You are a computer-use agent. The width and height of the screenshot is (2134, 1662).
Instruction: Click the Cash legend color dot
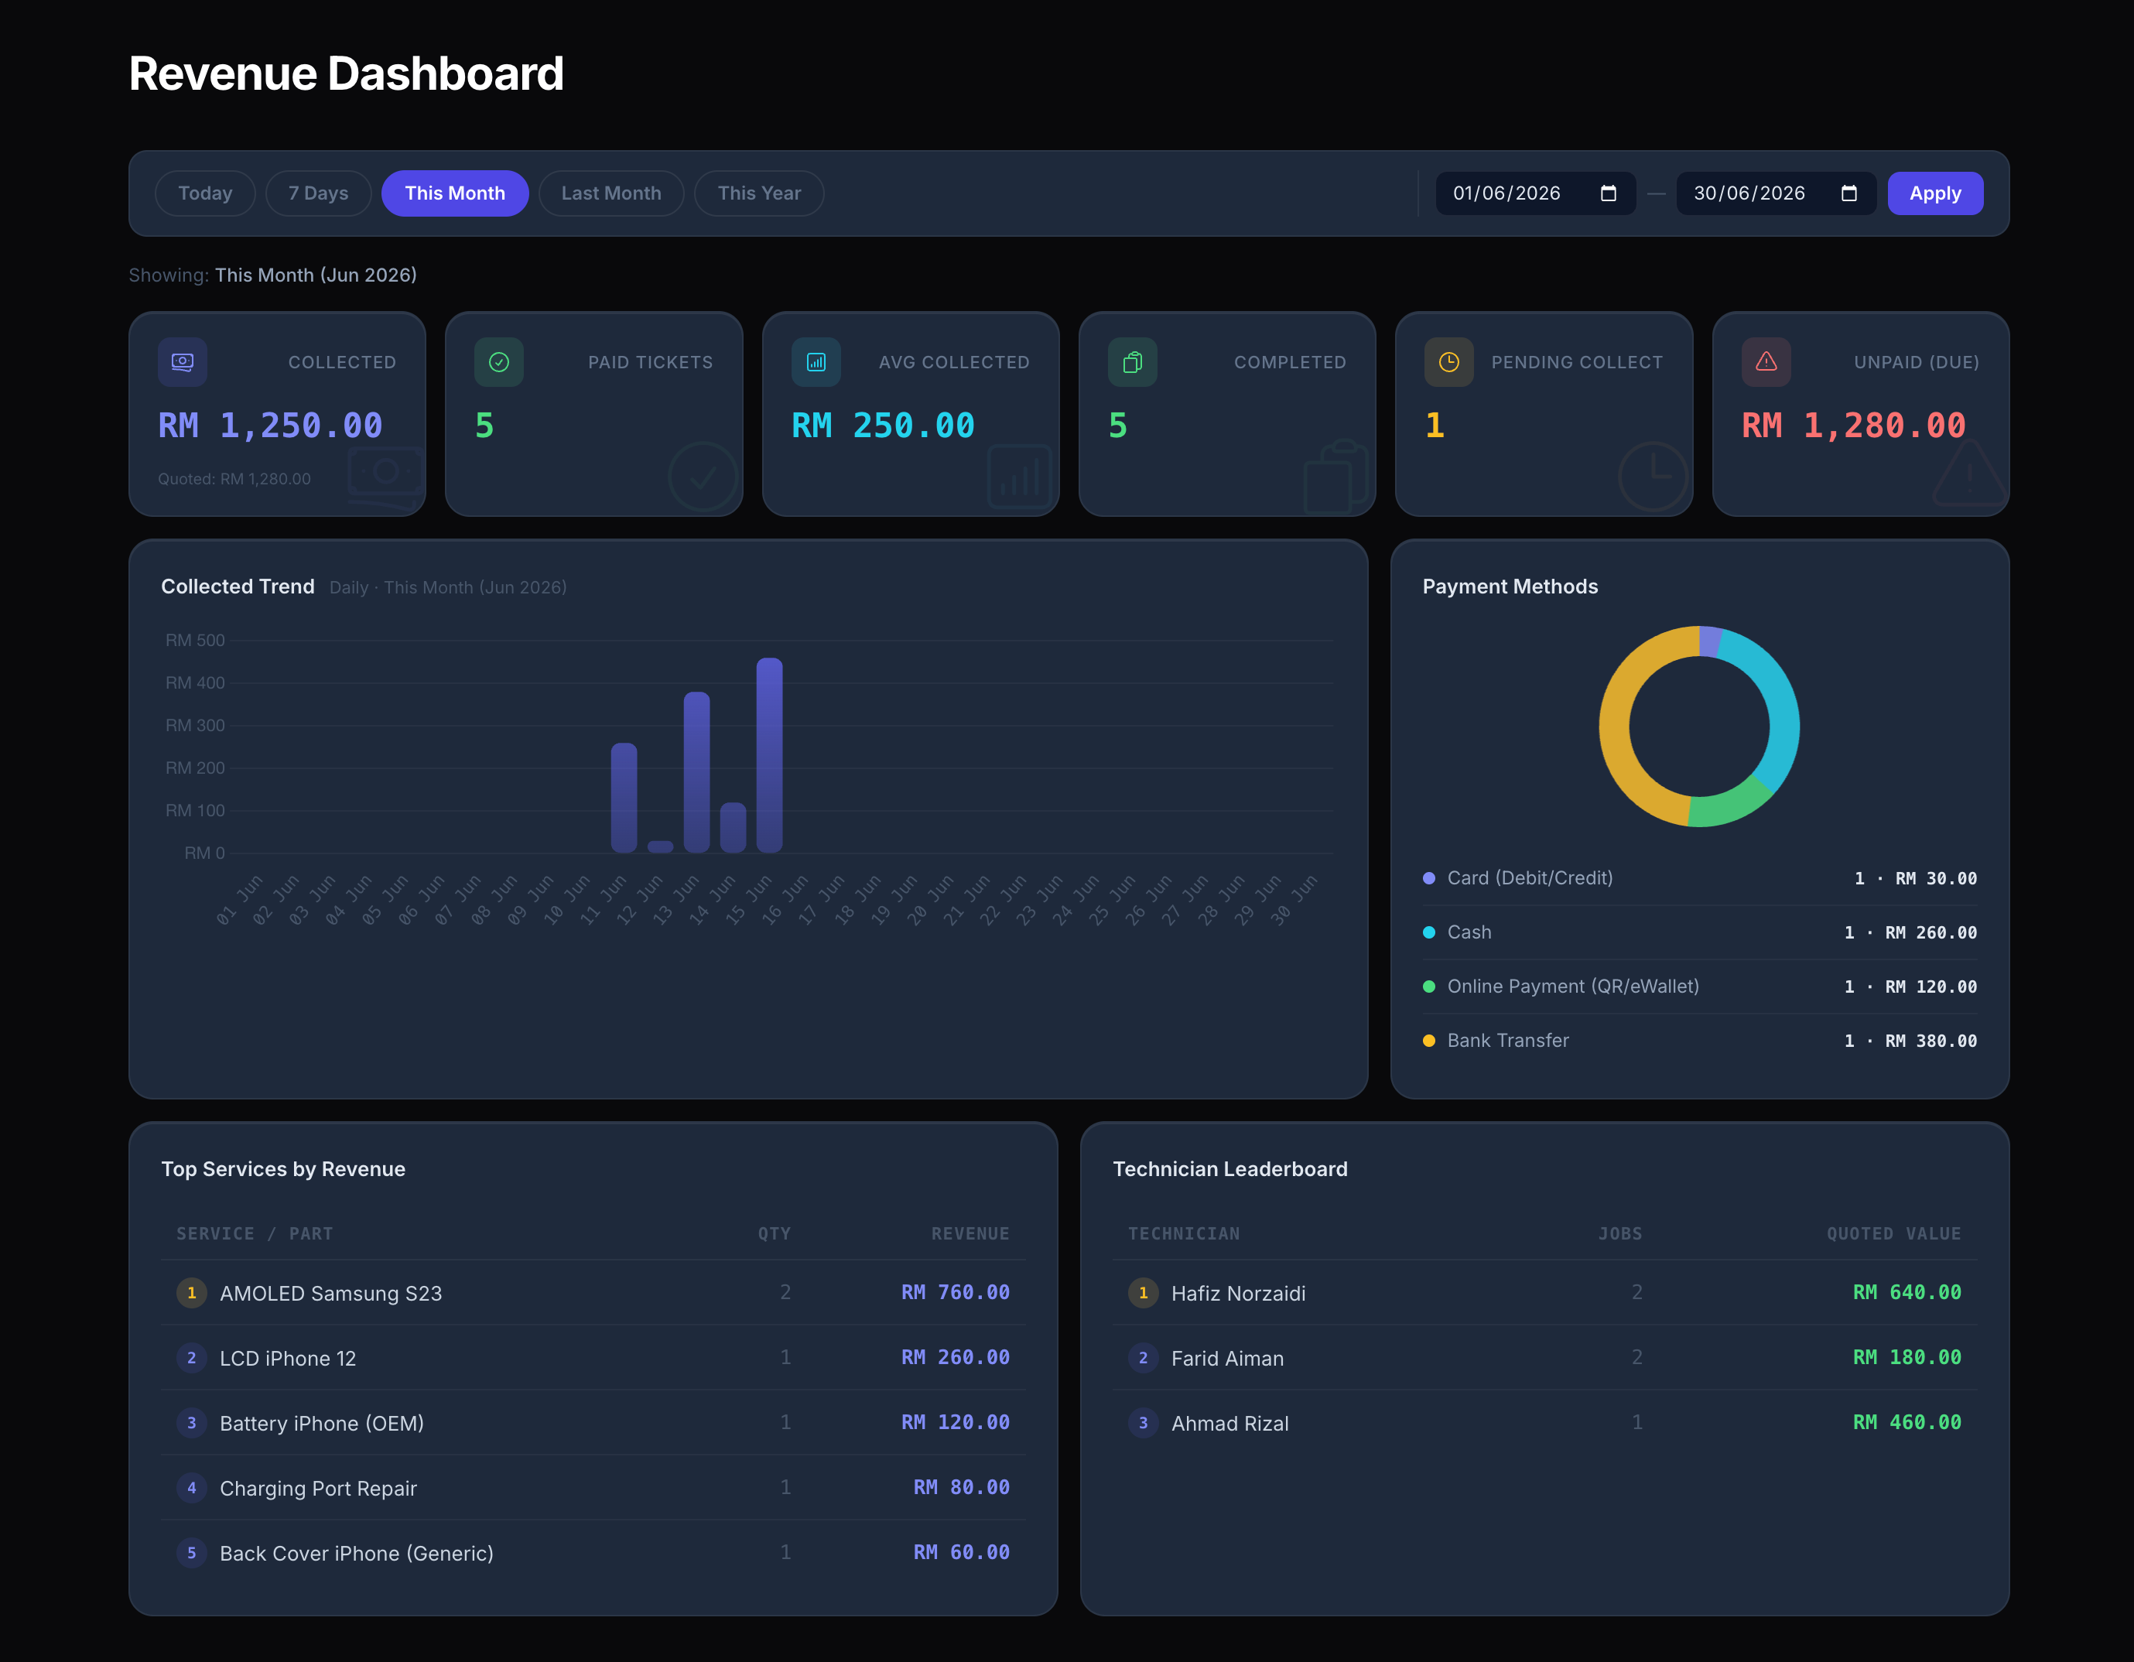click(x=1428, y=932)
